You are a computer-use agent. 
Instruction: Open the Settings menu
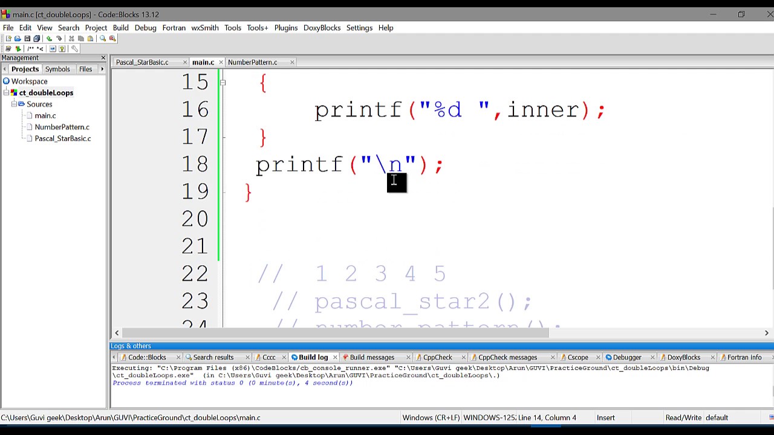(359, 28)
